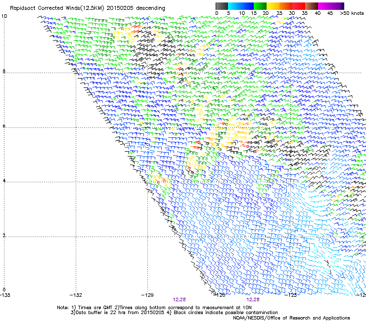Select the '45' legend scale value
The image size is (366, 321).
pos(330,13)
